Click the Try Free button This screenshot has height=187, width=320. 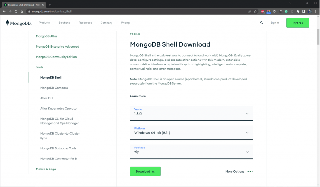click(298, 23)
